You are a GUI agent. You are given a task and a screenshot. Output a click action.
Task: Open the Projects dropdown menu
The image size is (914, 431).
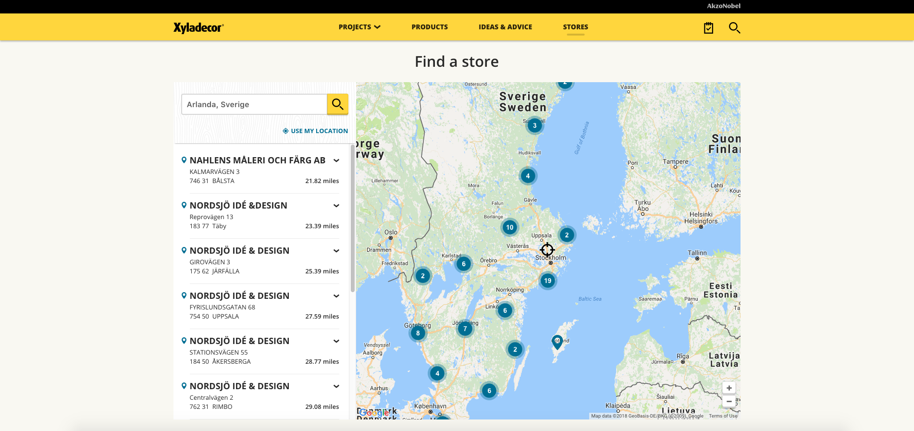[x=359, y=27]
